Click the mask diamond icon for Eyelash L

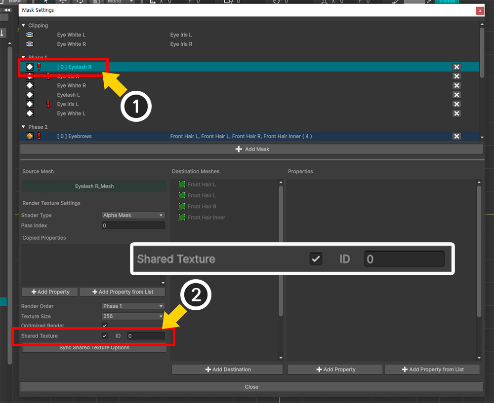[x=30, y=95]
